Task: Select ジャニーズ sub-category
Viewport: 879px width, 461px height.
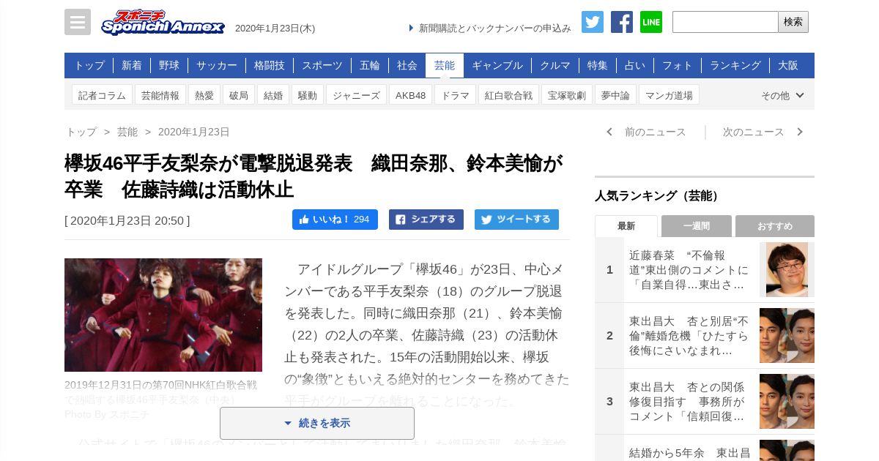Action: pos(357,95)
